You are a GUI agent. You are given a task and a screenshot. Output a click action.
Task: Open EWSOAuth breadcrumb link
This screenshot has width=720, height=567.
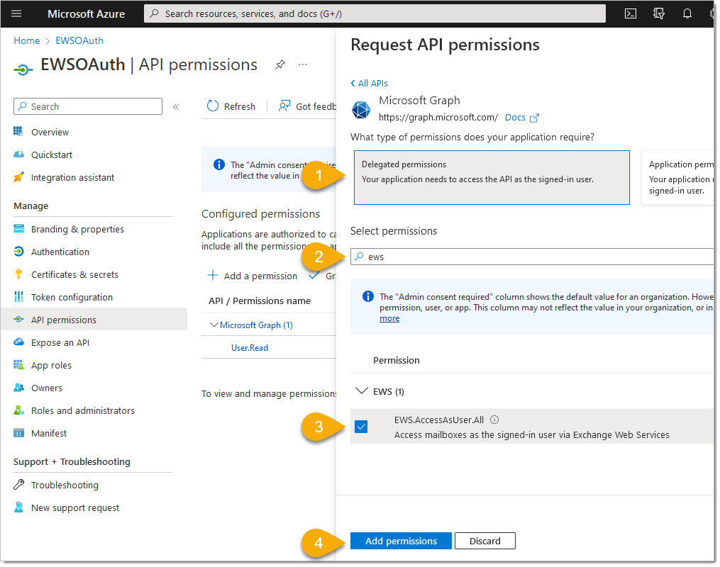[x=79, y=41]
